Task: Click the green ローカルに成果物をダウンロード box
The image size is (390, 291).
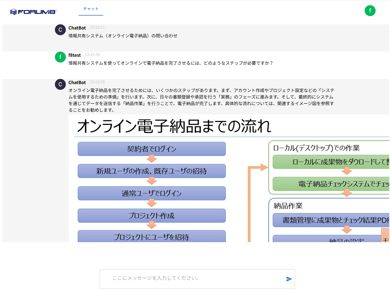Action: 331,162
